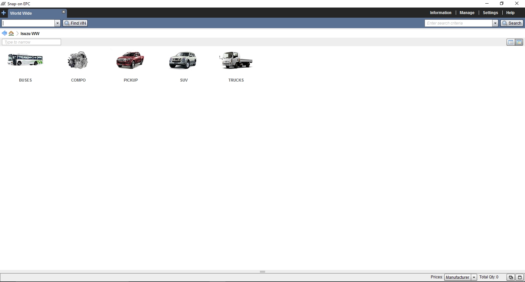The height and width of the screenshot is (282, 525).
Task: Open a new tab with plus icon
Action: click(x=4, y=13)
